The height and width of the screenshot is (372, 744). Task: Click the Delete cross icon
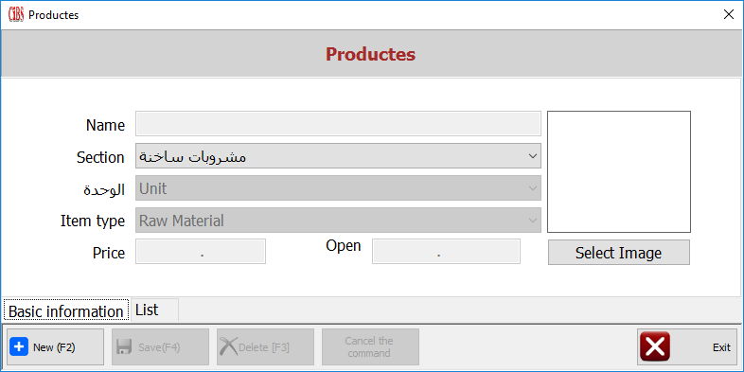[x=229, y=346]
